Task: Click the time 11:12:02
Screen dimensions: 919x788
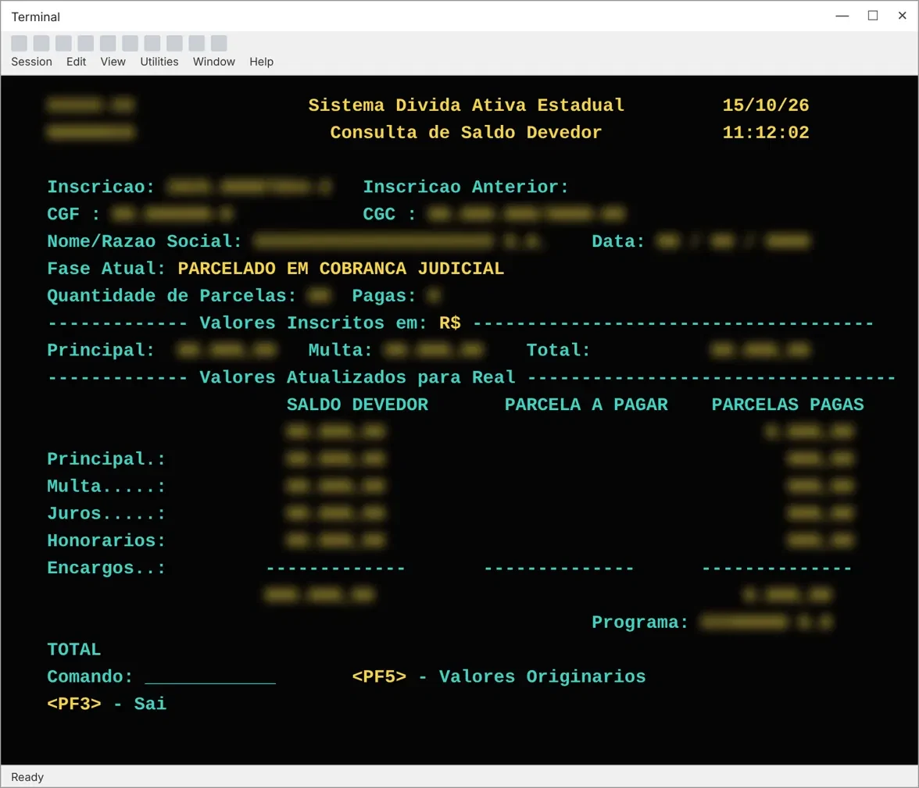Action: point(766,133)
